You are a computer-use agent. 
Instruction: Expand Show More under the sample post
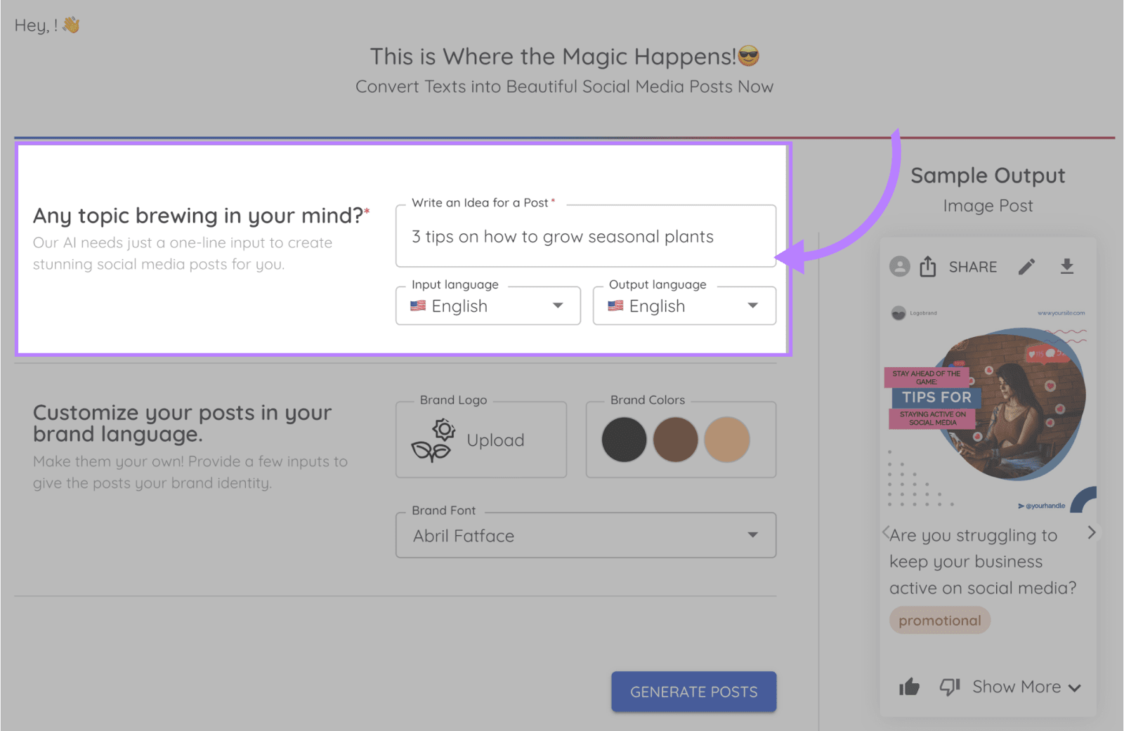tap(1017, 687)
